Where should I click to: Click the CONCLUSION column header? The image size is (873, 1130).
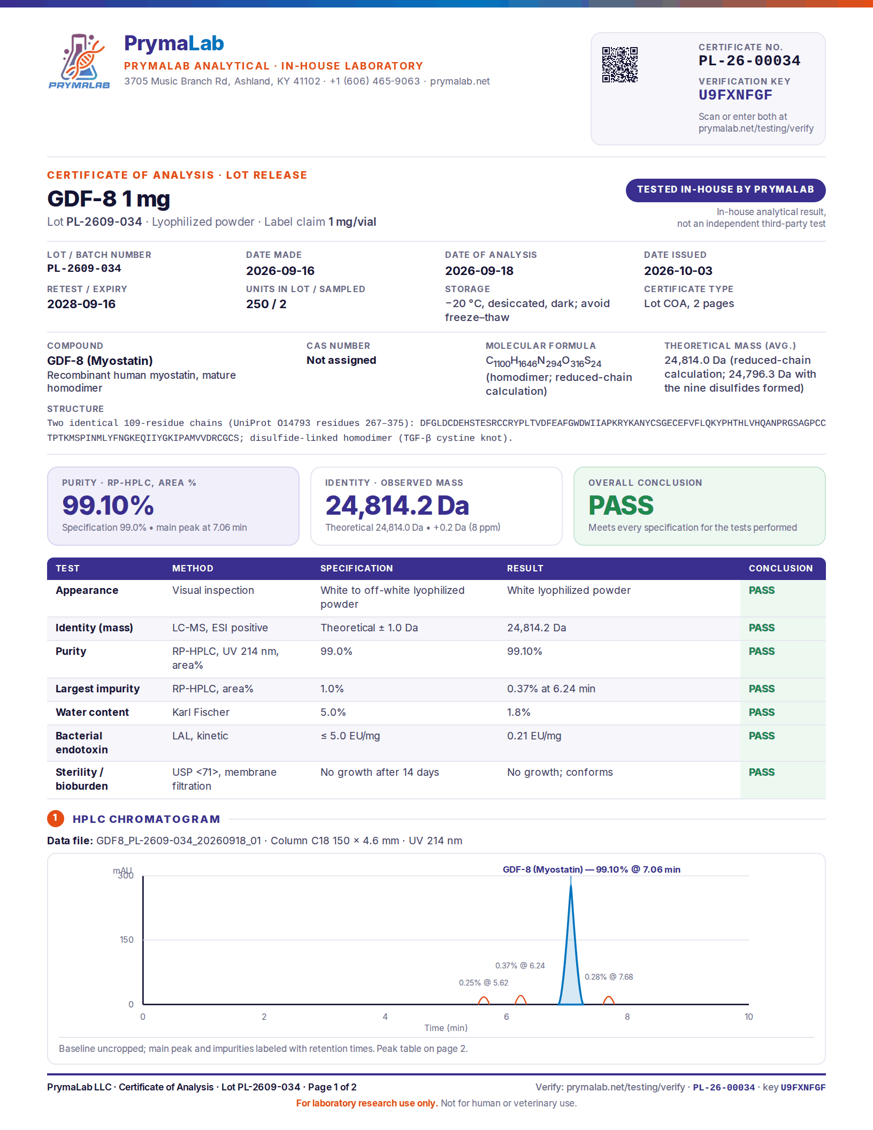780,568
